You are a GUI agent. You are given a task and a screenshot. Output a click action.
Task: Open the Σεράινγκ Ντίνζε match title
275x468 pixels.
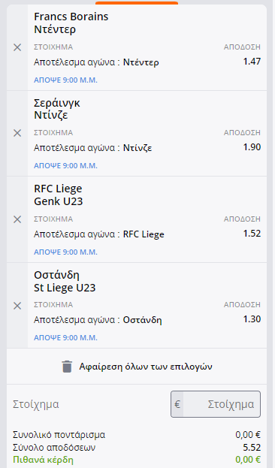point(57,109)
